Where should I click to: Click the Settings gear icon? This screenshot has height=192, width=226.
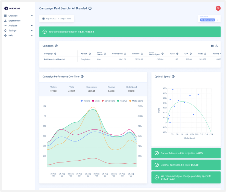[5, 31]
